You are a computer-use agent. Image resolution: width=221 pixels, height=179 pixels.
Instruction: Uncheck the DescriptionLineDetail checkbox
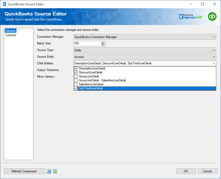click(x=76, y=69)
